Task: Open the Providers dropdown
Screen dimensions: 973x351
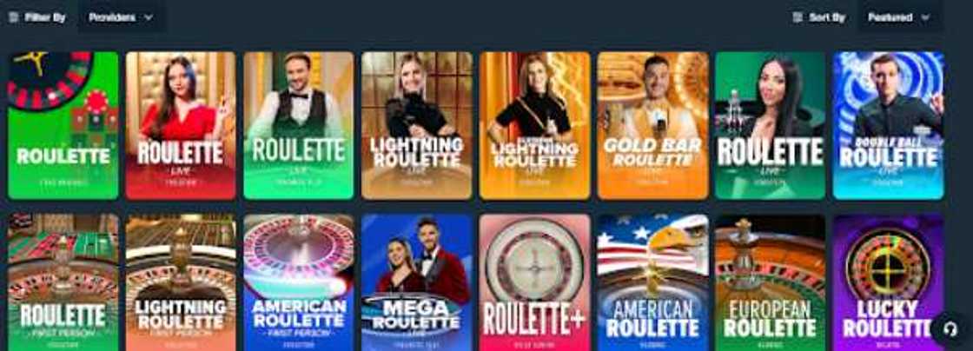Action: click(121, 17)
